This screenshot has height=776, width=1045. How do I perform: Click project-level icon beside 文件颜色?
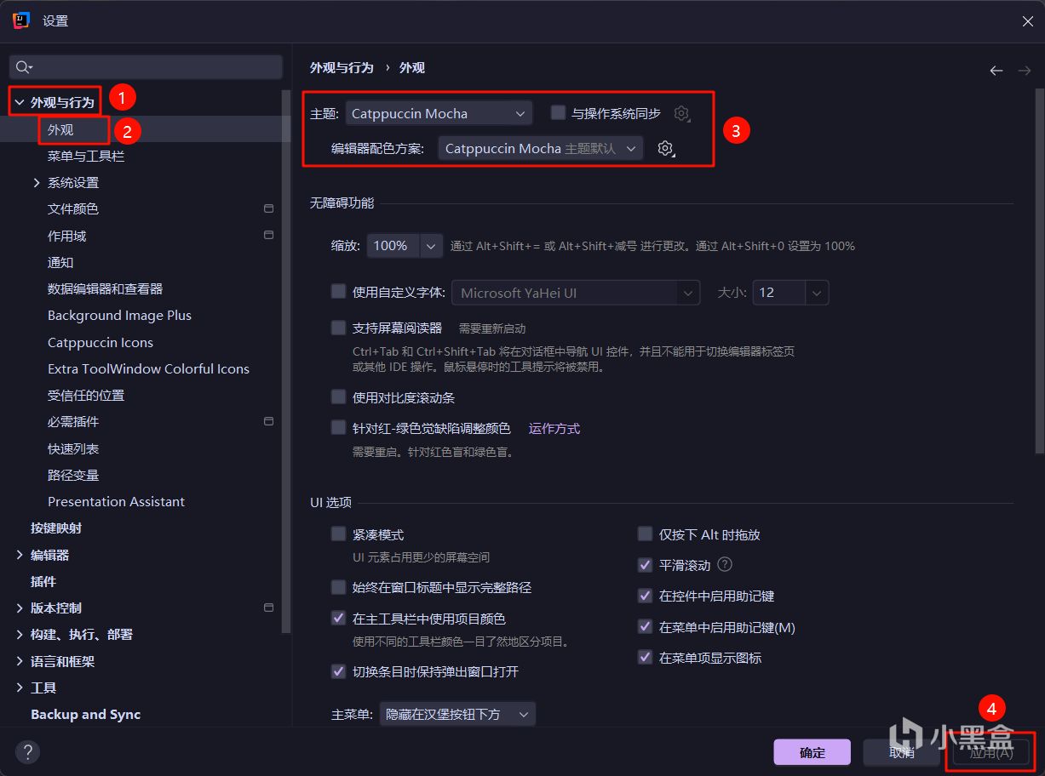click(x=269, y=208)
